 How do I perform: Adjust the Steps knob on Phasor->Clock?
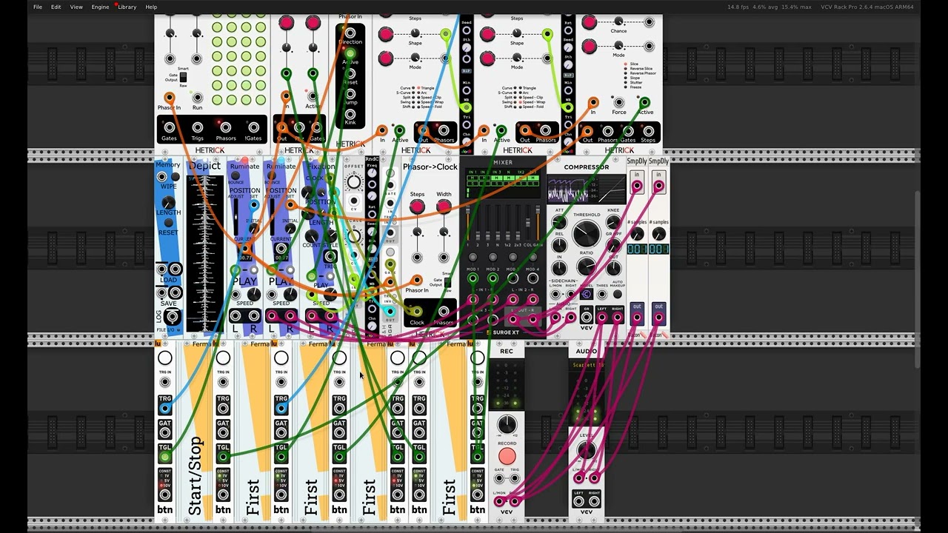(x=417, y=207)
